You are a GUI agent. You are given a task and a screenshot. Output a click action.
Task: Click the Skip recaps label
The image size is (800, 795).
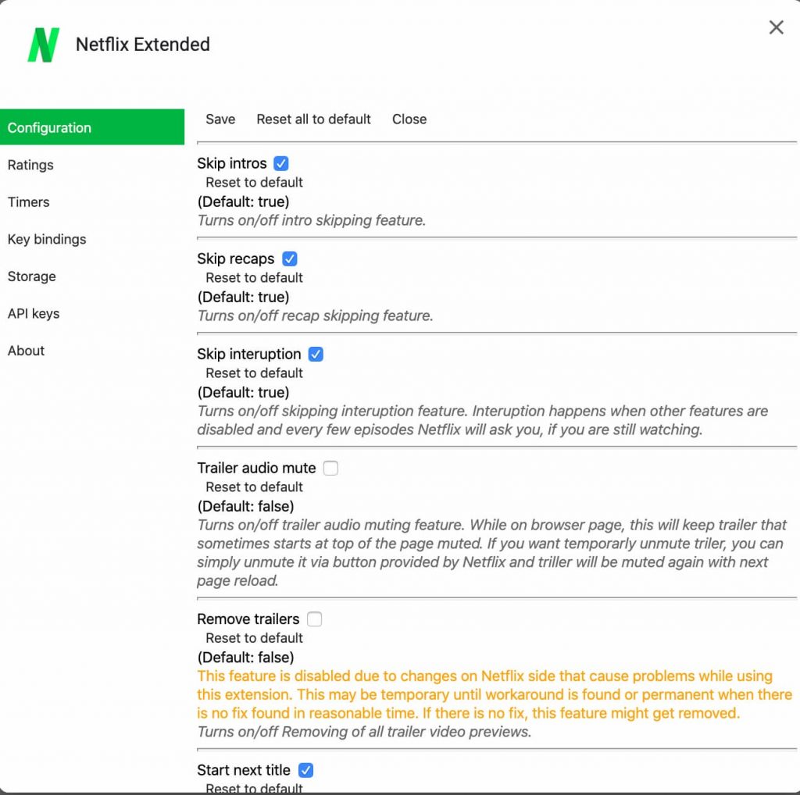236,259
